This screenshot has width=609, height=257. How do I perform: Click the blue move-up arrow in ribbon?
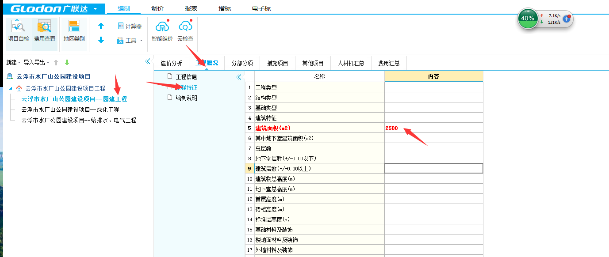(101, 26)
